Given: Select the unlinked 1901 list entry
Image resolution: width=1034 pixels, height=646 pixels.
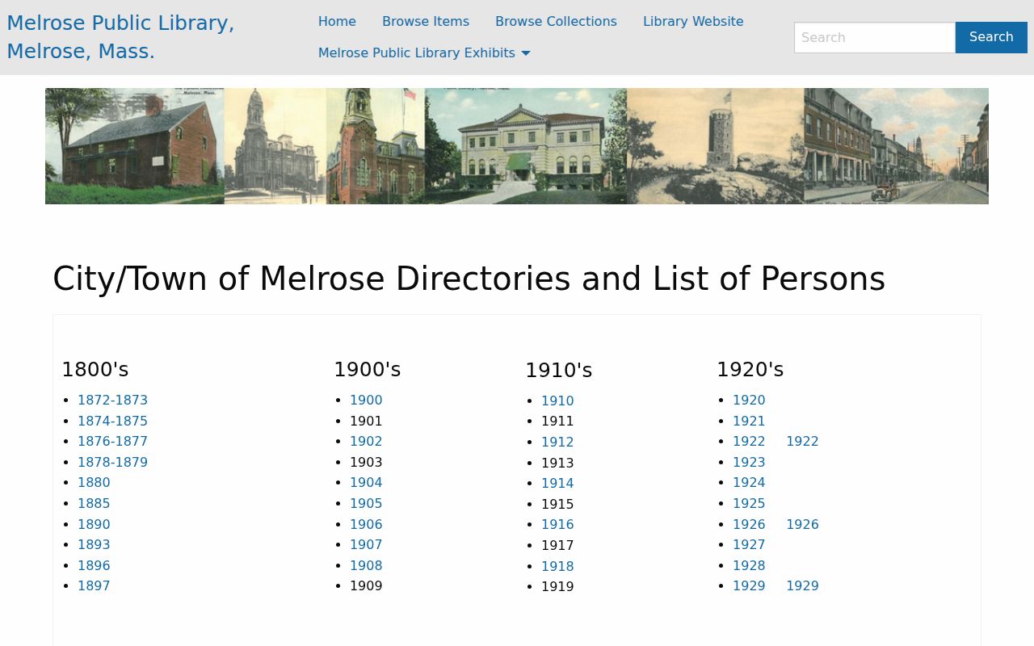Looking at the screenshot, I should [x=366, y=422].
